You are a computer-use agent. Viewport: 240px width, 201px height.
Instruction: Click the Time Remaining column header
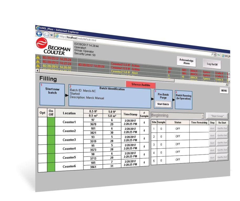click(x=199, y=122)
